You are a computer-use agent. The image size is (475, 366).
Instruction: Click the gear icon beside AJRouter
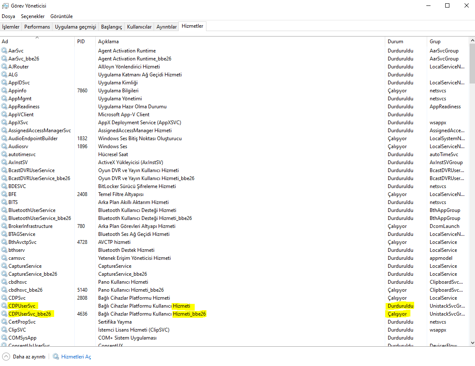(4, 67)
